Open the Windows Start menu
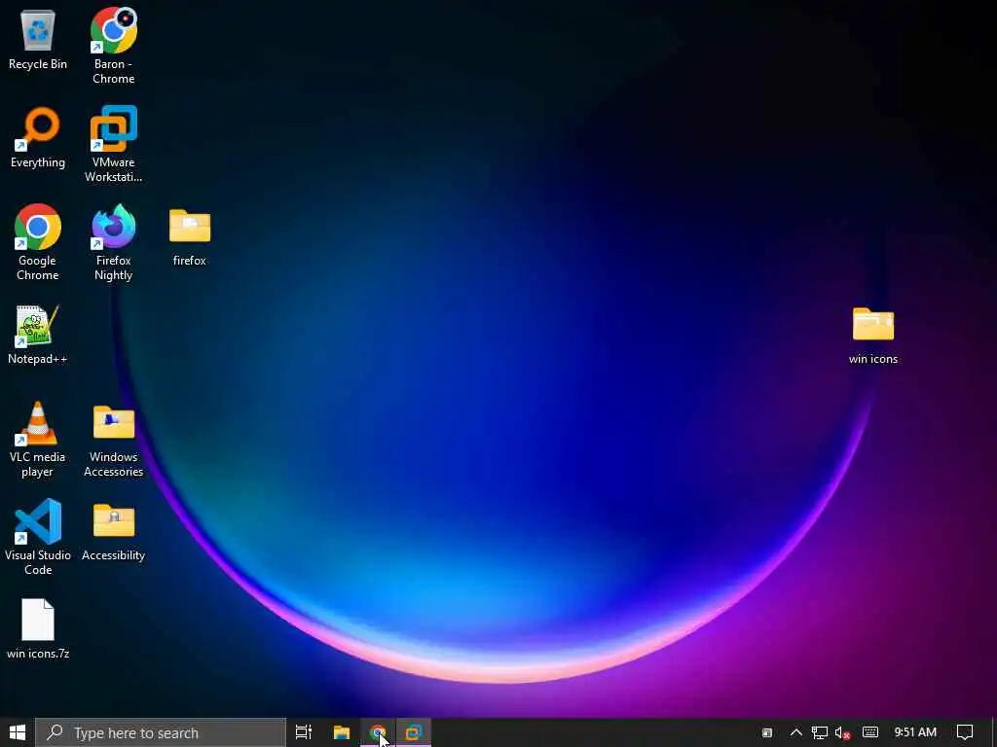The image size is (997, 747). point(18,732)
